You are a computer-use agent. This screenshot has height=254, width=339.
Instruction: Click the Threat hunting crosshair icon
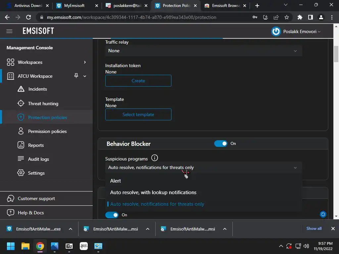click(21, 104)
